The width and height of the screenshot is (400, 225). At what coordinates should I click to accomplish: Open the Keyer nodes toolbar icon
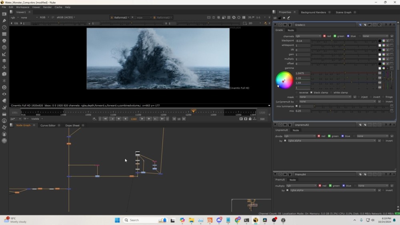(x=4, y=54)
